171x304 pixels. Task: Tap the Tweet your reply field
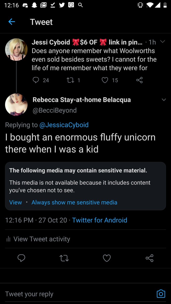coord(76,294)
